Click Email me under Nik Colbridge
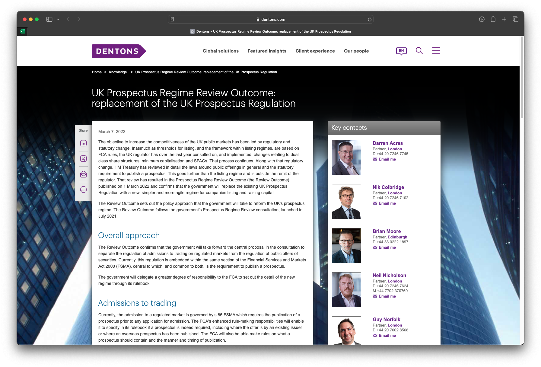Viewport: 541px width, 367px height. click(x=387, y=203)
